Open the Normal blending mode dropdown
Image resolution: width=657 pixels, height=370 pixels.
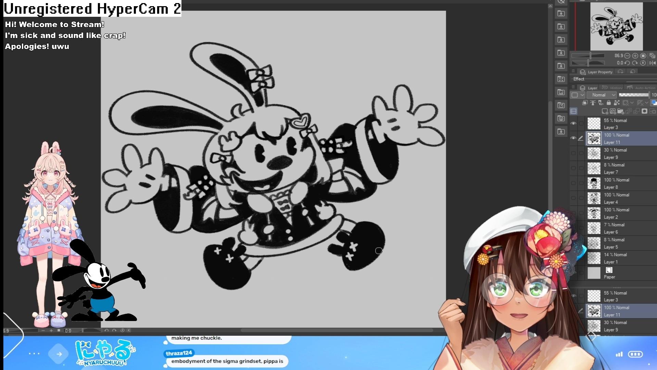602,95
